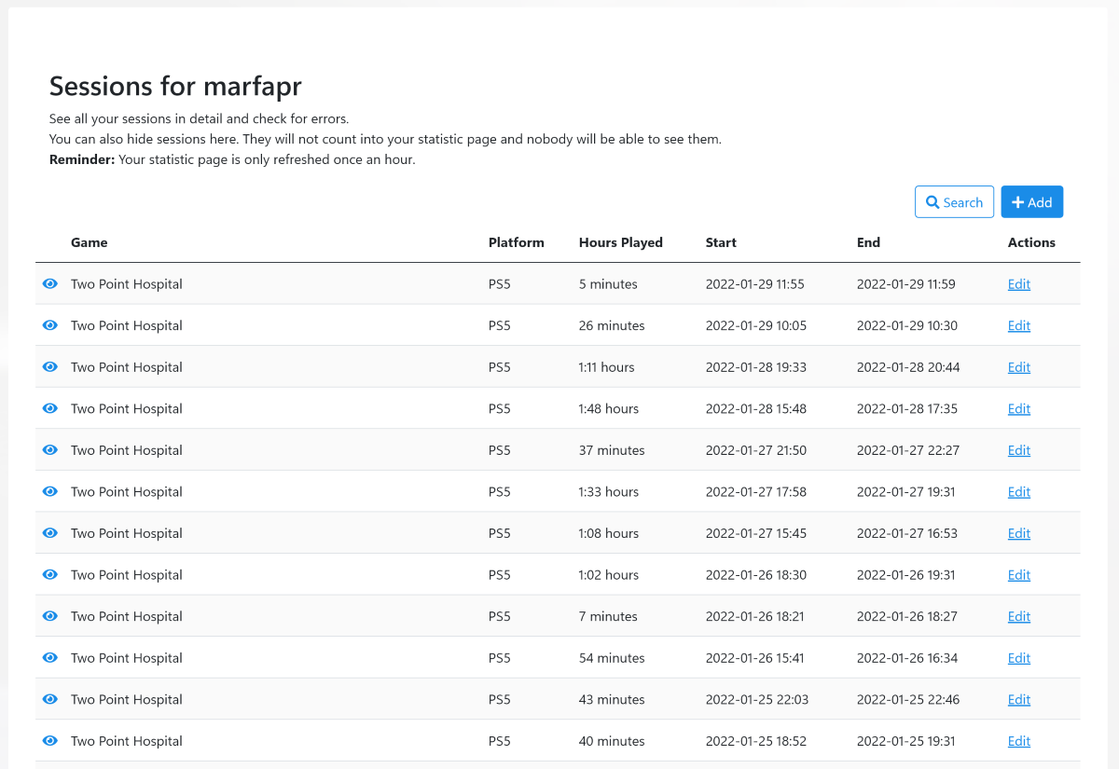Viewport: 1119px width, 769px height.
Task: Select the '1:33 hours' duration cell
Action: coord(609,492)
